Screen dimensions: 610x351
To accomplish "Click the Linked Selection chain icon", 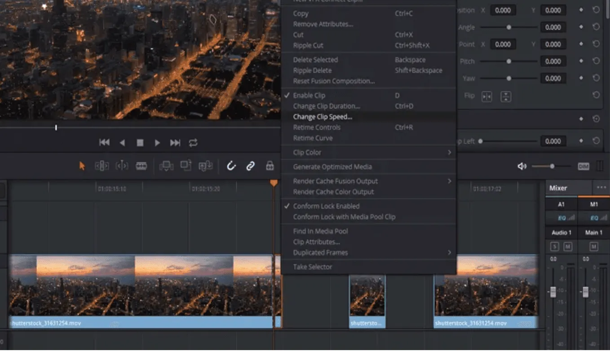I will coord(250,166).
